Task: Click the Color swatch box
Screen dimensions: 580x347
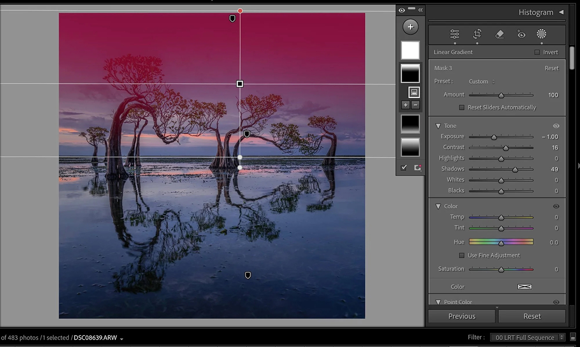Action: [524, 287]
